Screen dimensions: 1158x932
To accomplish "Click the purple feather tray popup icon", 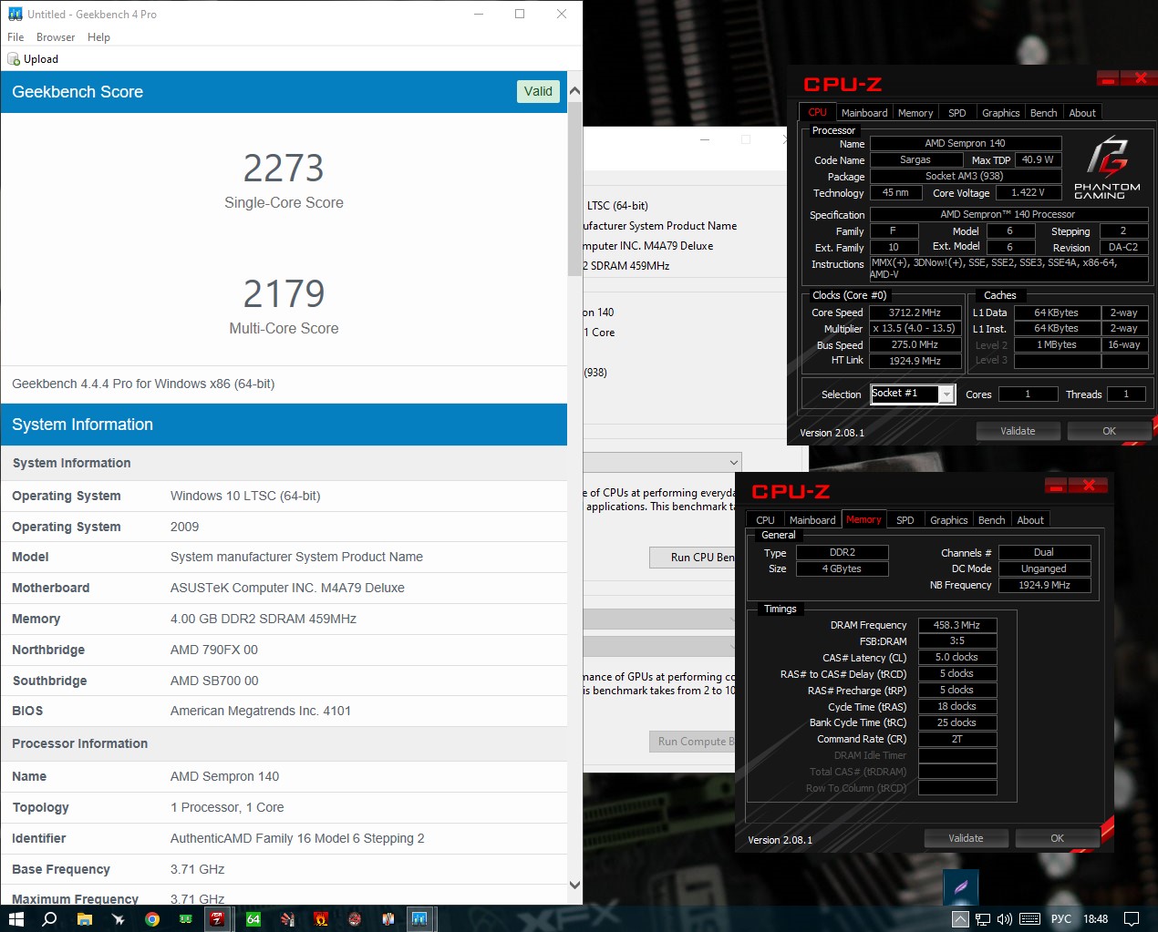I will (x=960, y=886).
